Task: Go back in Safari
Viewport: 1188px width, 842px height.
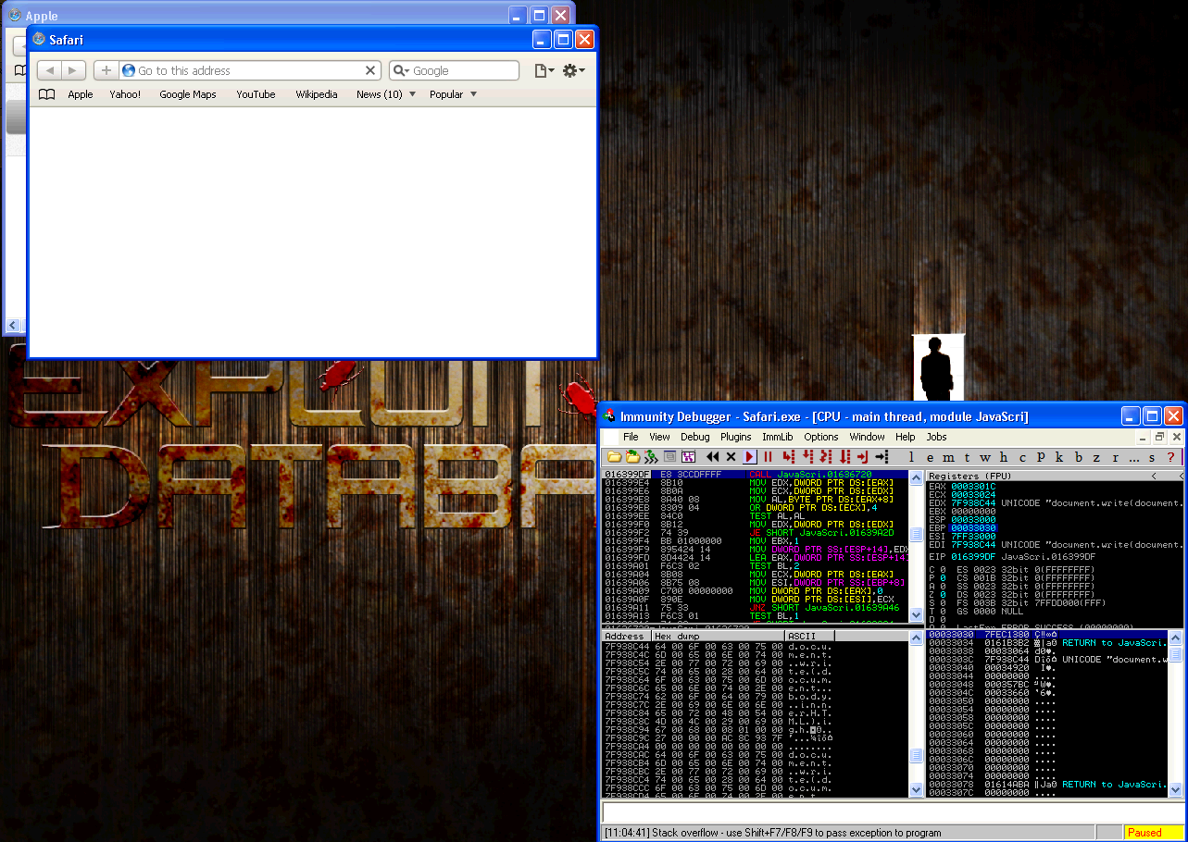Action: pyautogui.click(x=49, y=70)
